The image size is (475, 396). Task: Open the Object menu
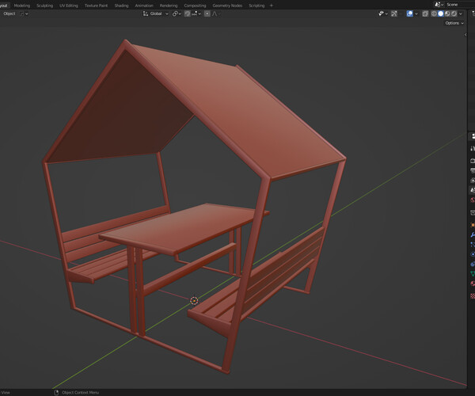click(x=9, y=13)
